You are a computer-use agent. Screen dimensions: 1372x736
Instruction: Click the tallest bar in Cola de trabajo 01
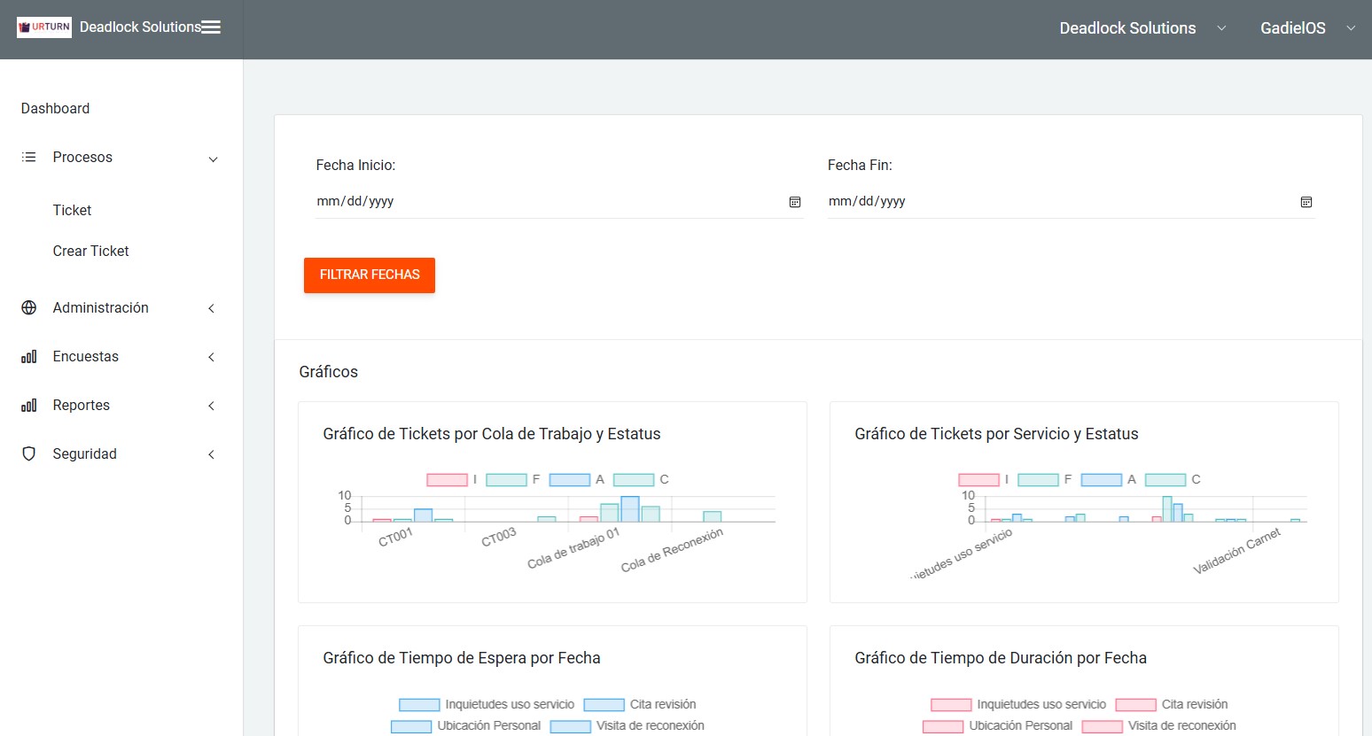click(x=630, y=509)
